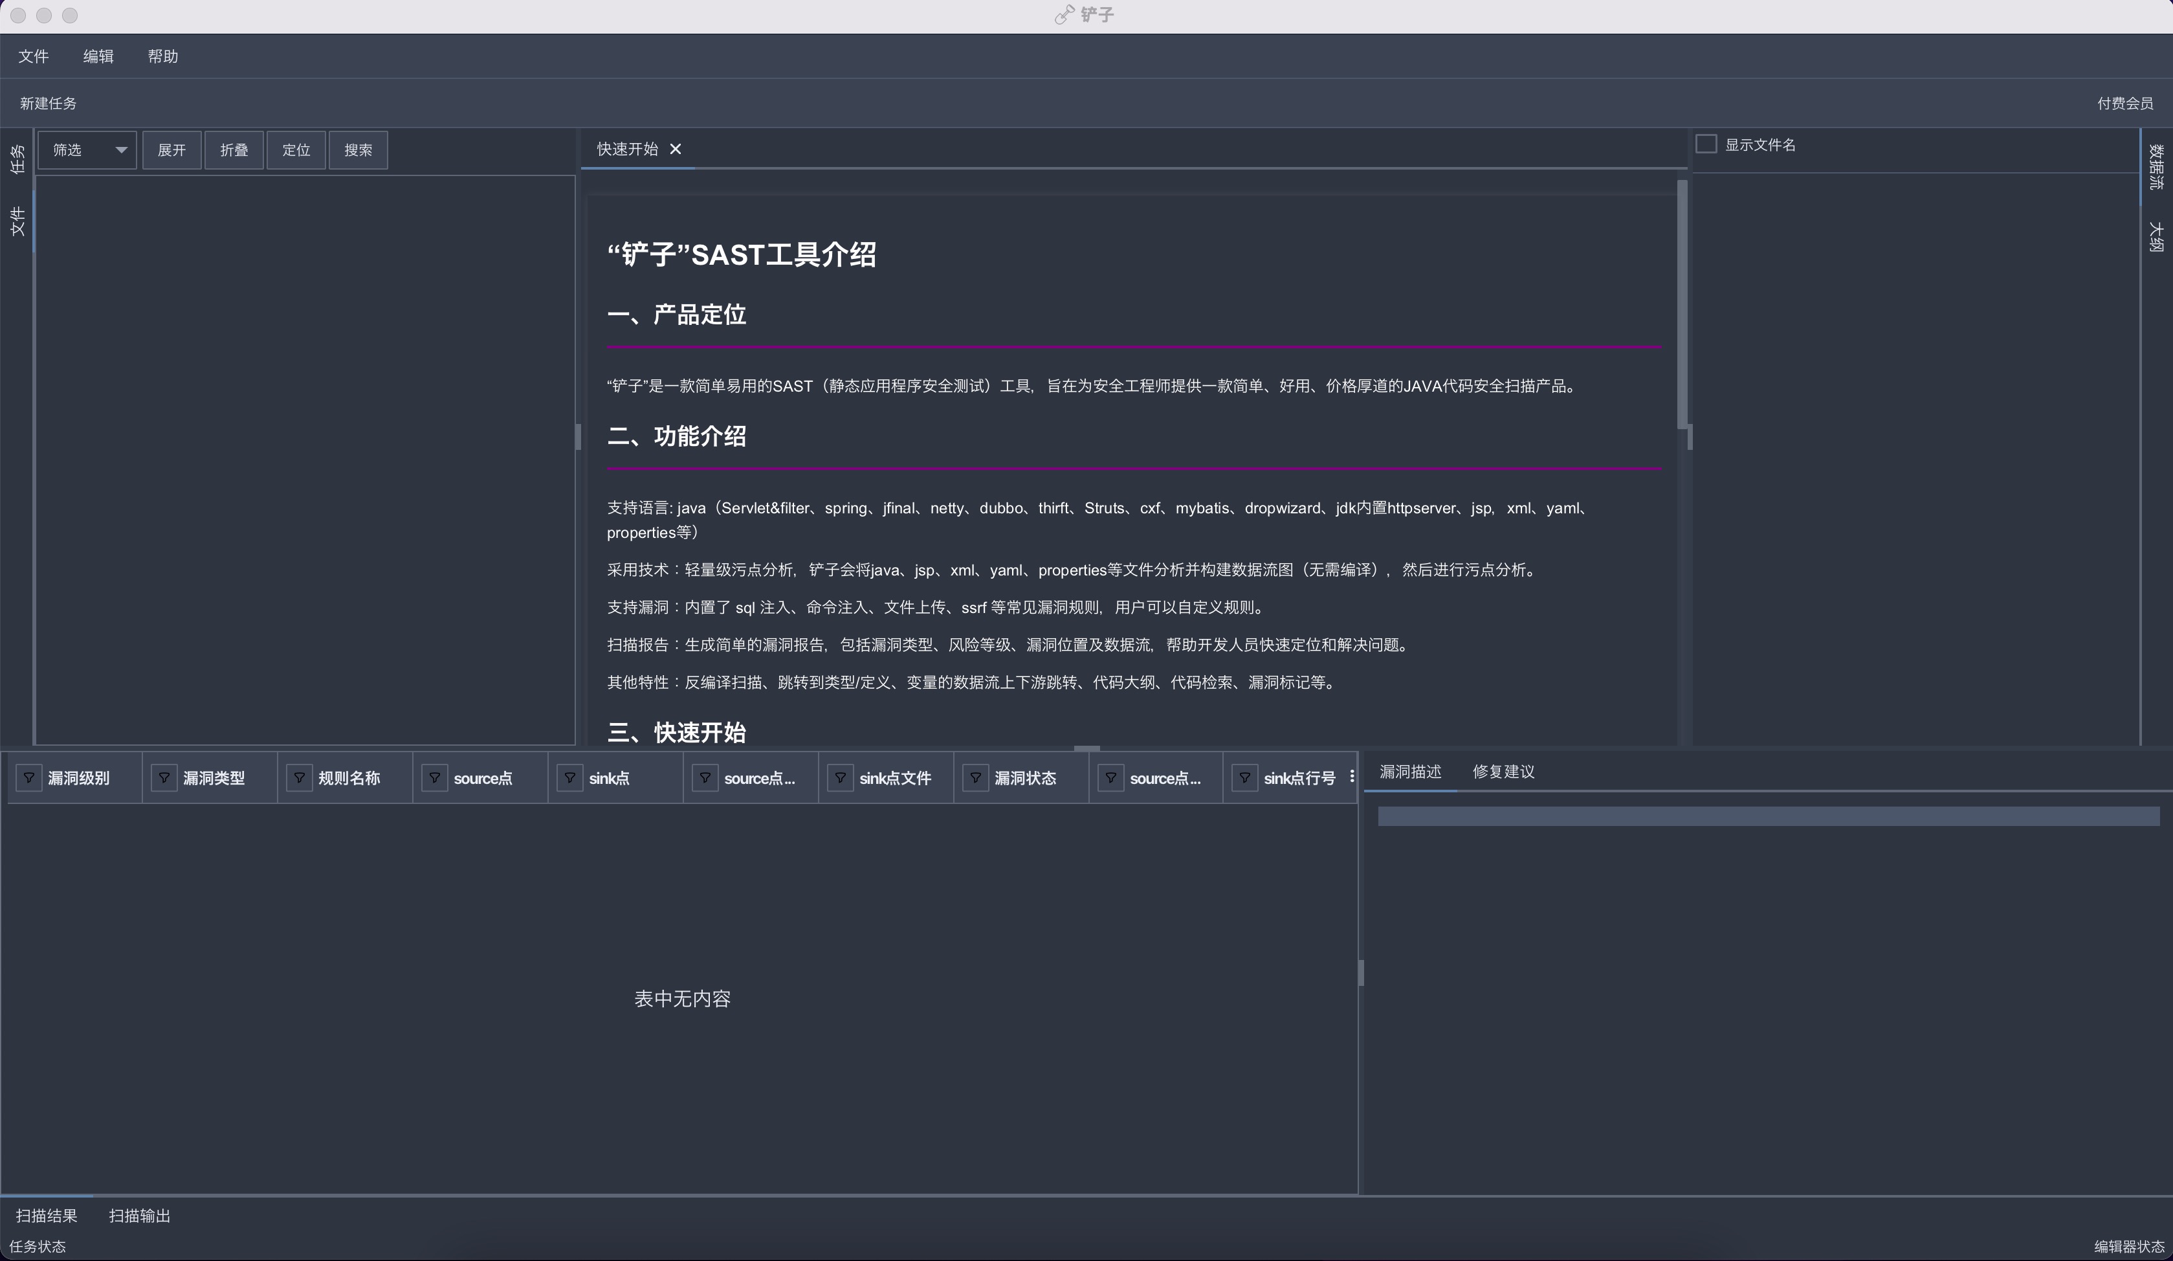Open the 帮助 menu
Image resolution: width=2173 pixels, height=1261 pixels.
pyautogui.click(x=162, y=56)
